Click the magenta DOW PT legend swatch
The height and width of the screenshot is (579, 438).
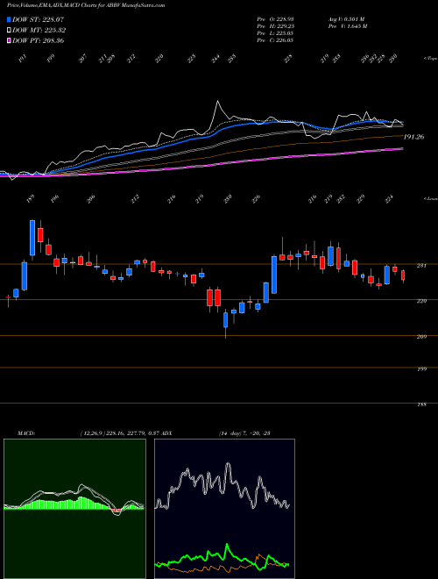[x=10, y=40]
